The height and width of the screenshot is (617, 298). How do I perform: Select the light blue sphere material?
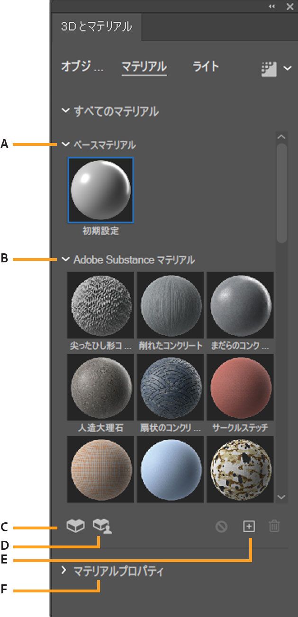click(x=170, y=469)
